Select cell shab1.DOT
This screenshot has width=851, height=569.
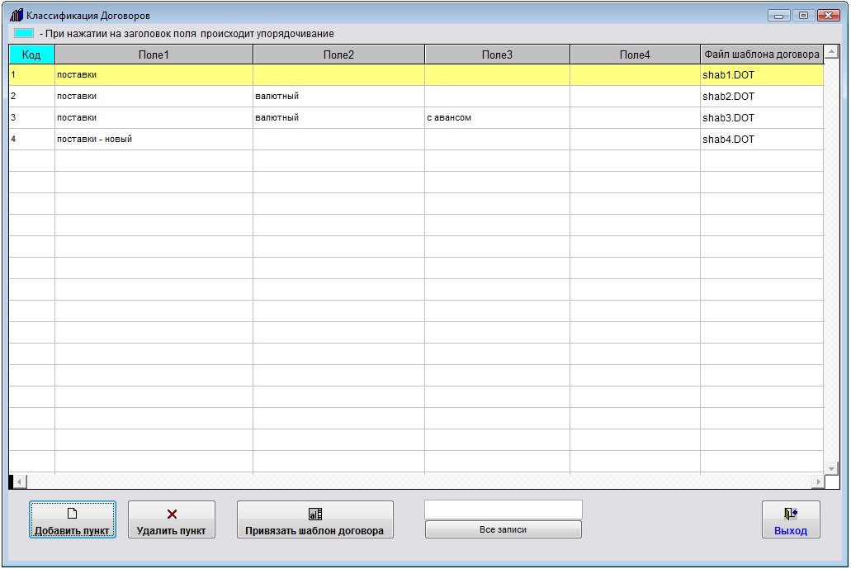[x=762, y=75]
